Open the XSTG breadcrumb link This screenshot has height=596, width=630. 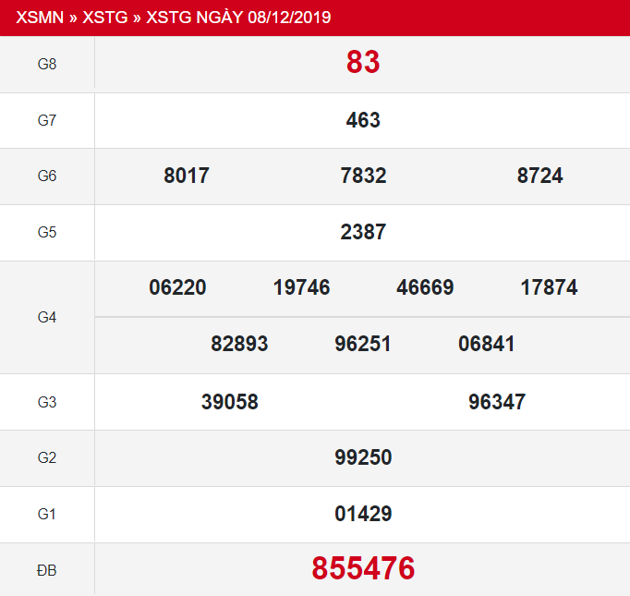click(105, 18)
